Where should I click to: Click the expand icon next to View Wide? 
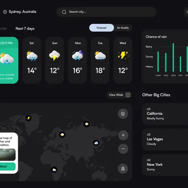(x=128, y=95)
